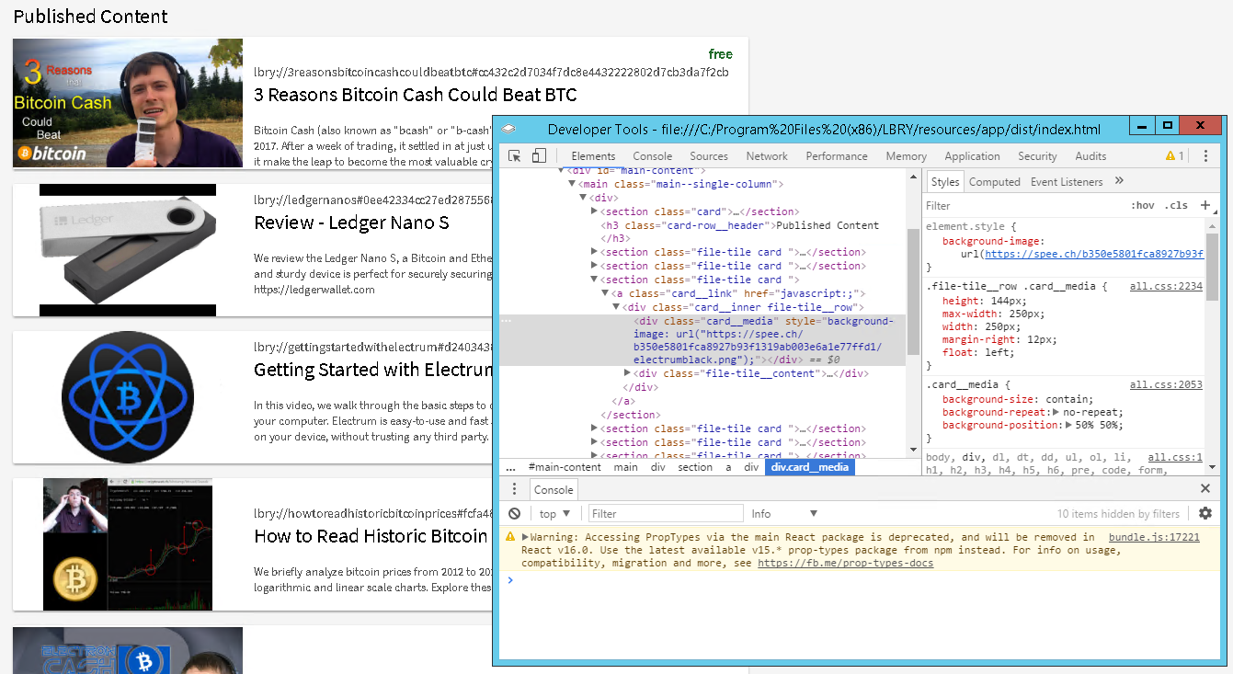Screen dimensions: 1233x674
Task: Click the new style rule plus icon
Action: point(1205,205)
